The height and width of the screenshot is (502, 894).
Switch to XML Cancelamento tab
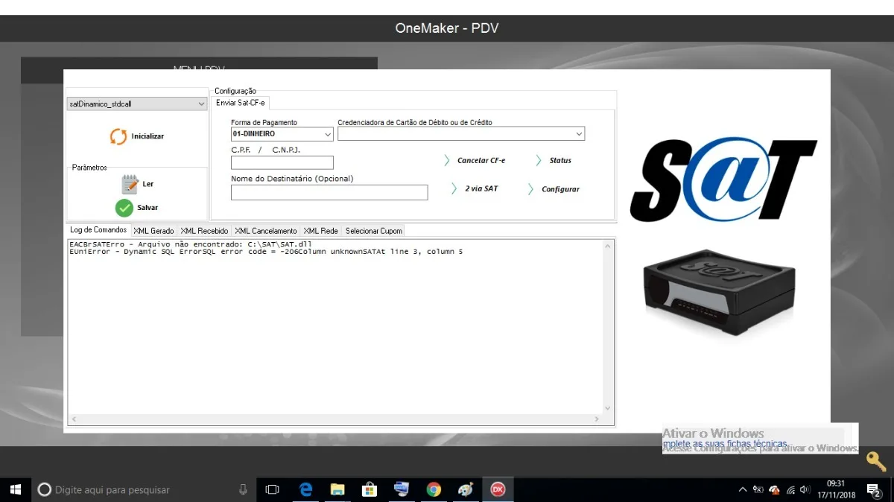pos(266,231)
